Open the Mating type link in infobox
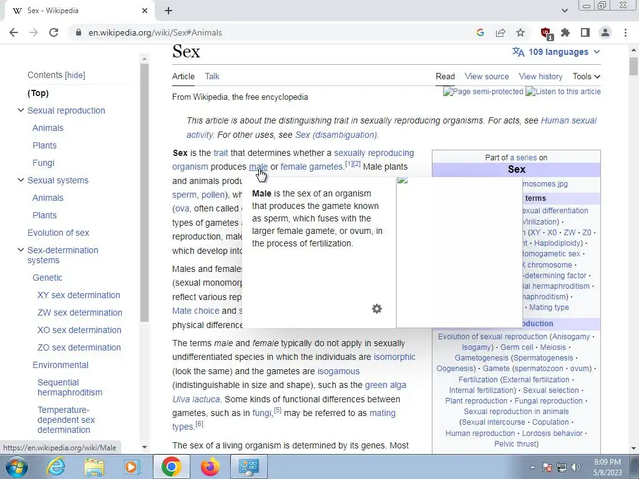 pyautogui.click(x=549, y=307)
